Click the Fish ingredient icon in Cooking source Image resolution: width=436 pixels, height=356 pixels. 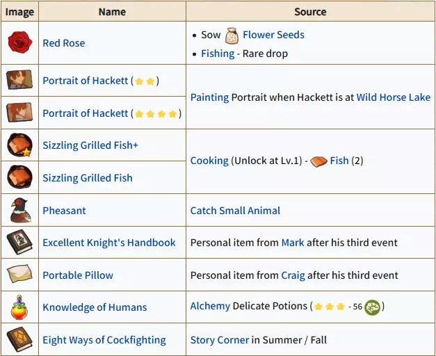pos(318,161)
